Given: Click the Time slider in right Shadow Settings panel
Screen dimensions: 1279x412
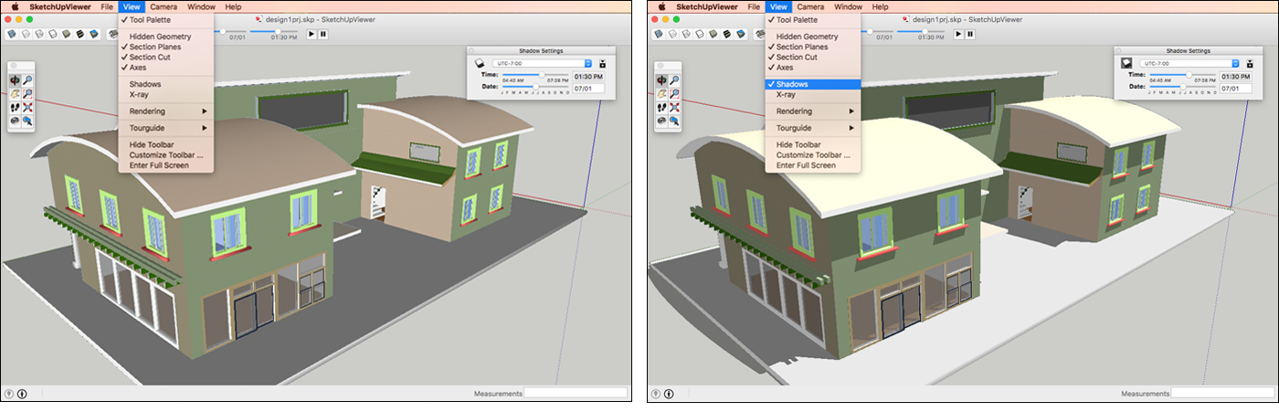Looking at the screenshot, I should click(1188, 76).
